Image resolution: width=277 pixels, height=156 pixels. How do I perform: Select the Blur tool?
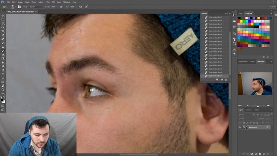(3, 62)
